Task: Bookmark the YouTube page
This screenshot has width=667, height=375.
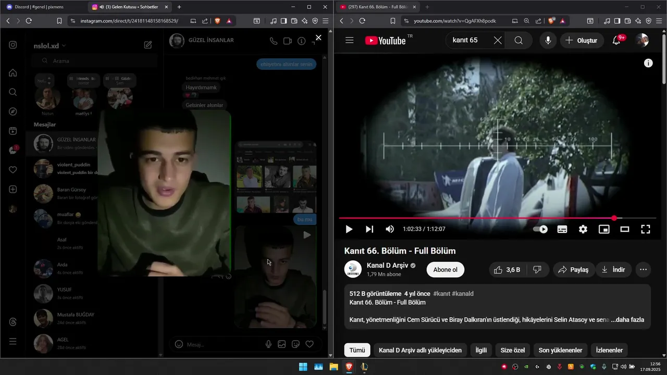Action: [x=393, y=21]
